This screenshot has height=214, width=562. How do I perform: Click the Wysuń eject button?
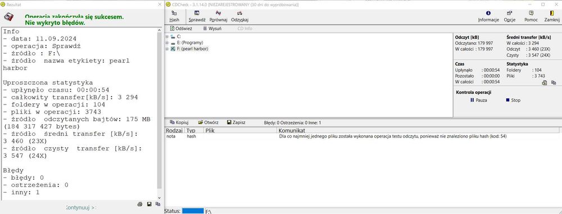coord(212,28)
